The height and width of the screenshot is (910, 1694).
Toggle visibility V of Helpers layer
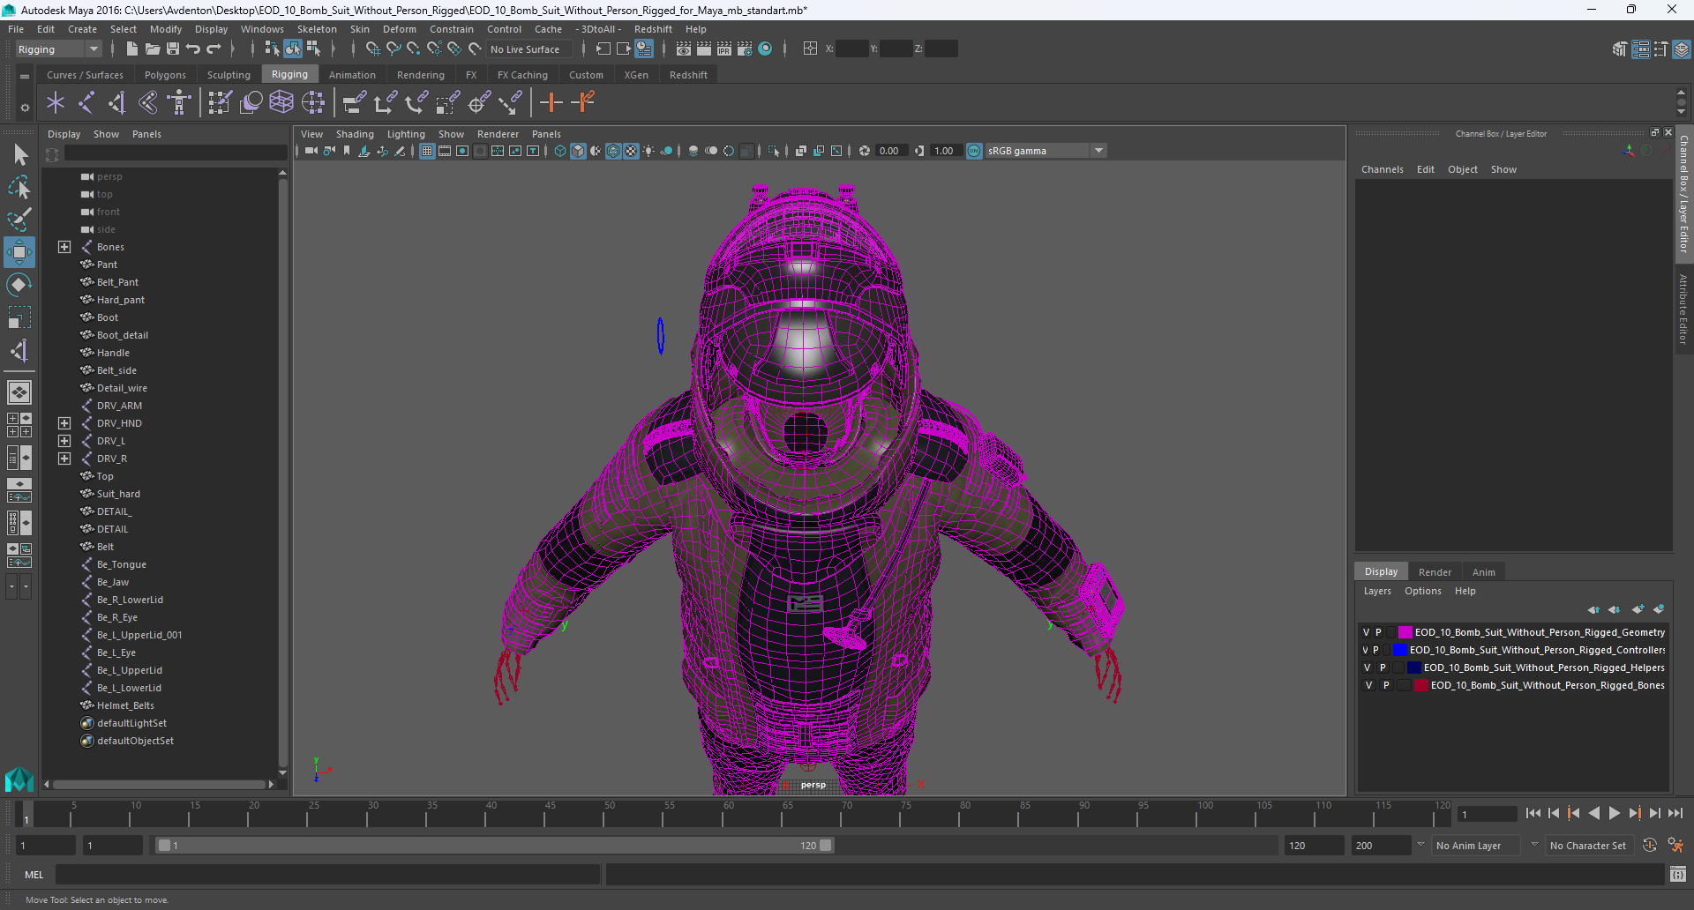coord(1368,668)
